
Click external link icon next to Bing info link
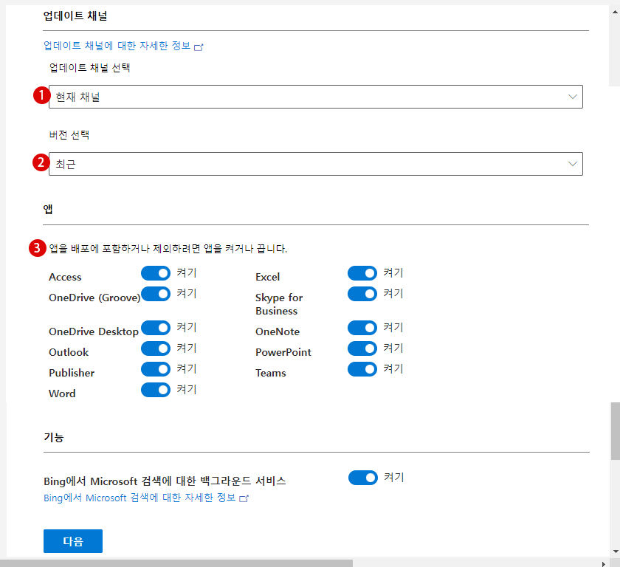click(x=244, y=498)
